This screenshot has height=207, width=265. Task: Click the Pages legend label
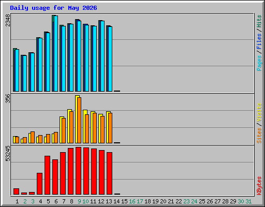click(x=259, y=63)
